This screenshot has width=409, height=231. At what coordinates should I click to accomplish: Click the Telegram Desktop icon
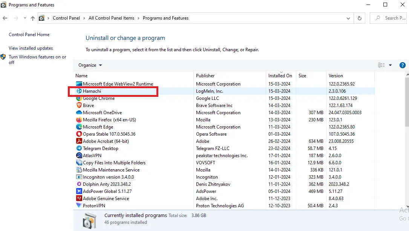point(79,148)
